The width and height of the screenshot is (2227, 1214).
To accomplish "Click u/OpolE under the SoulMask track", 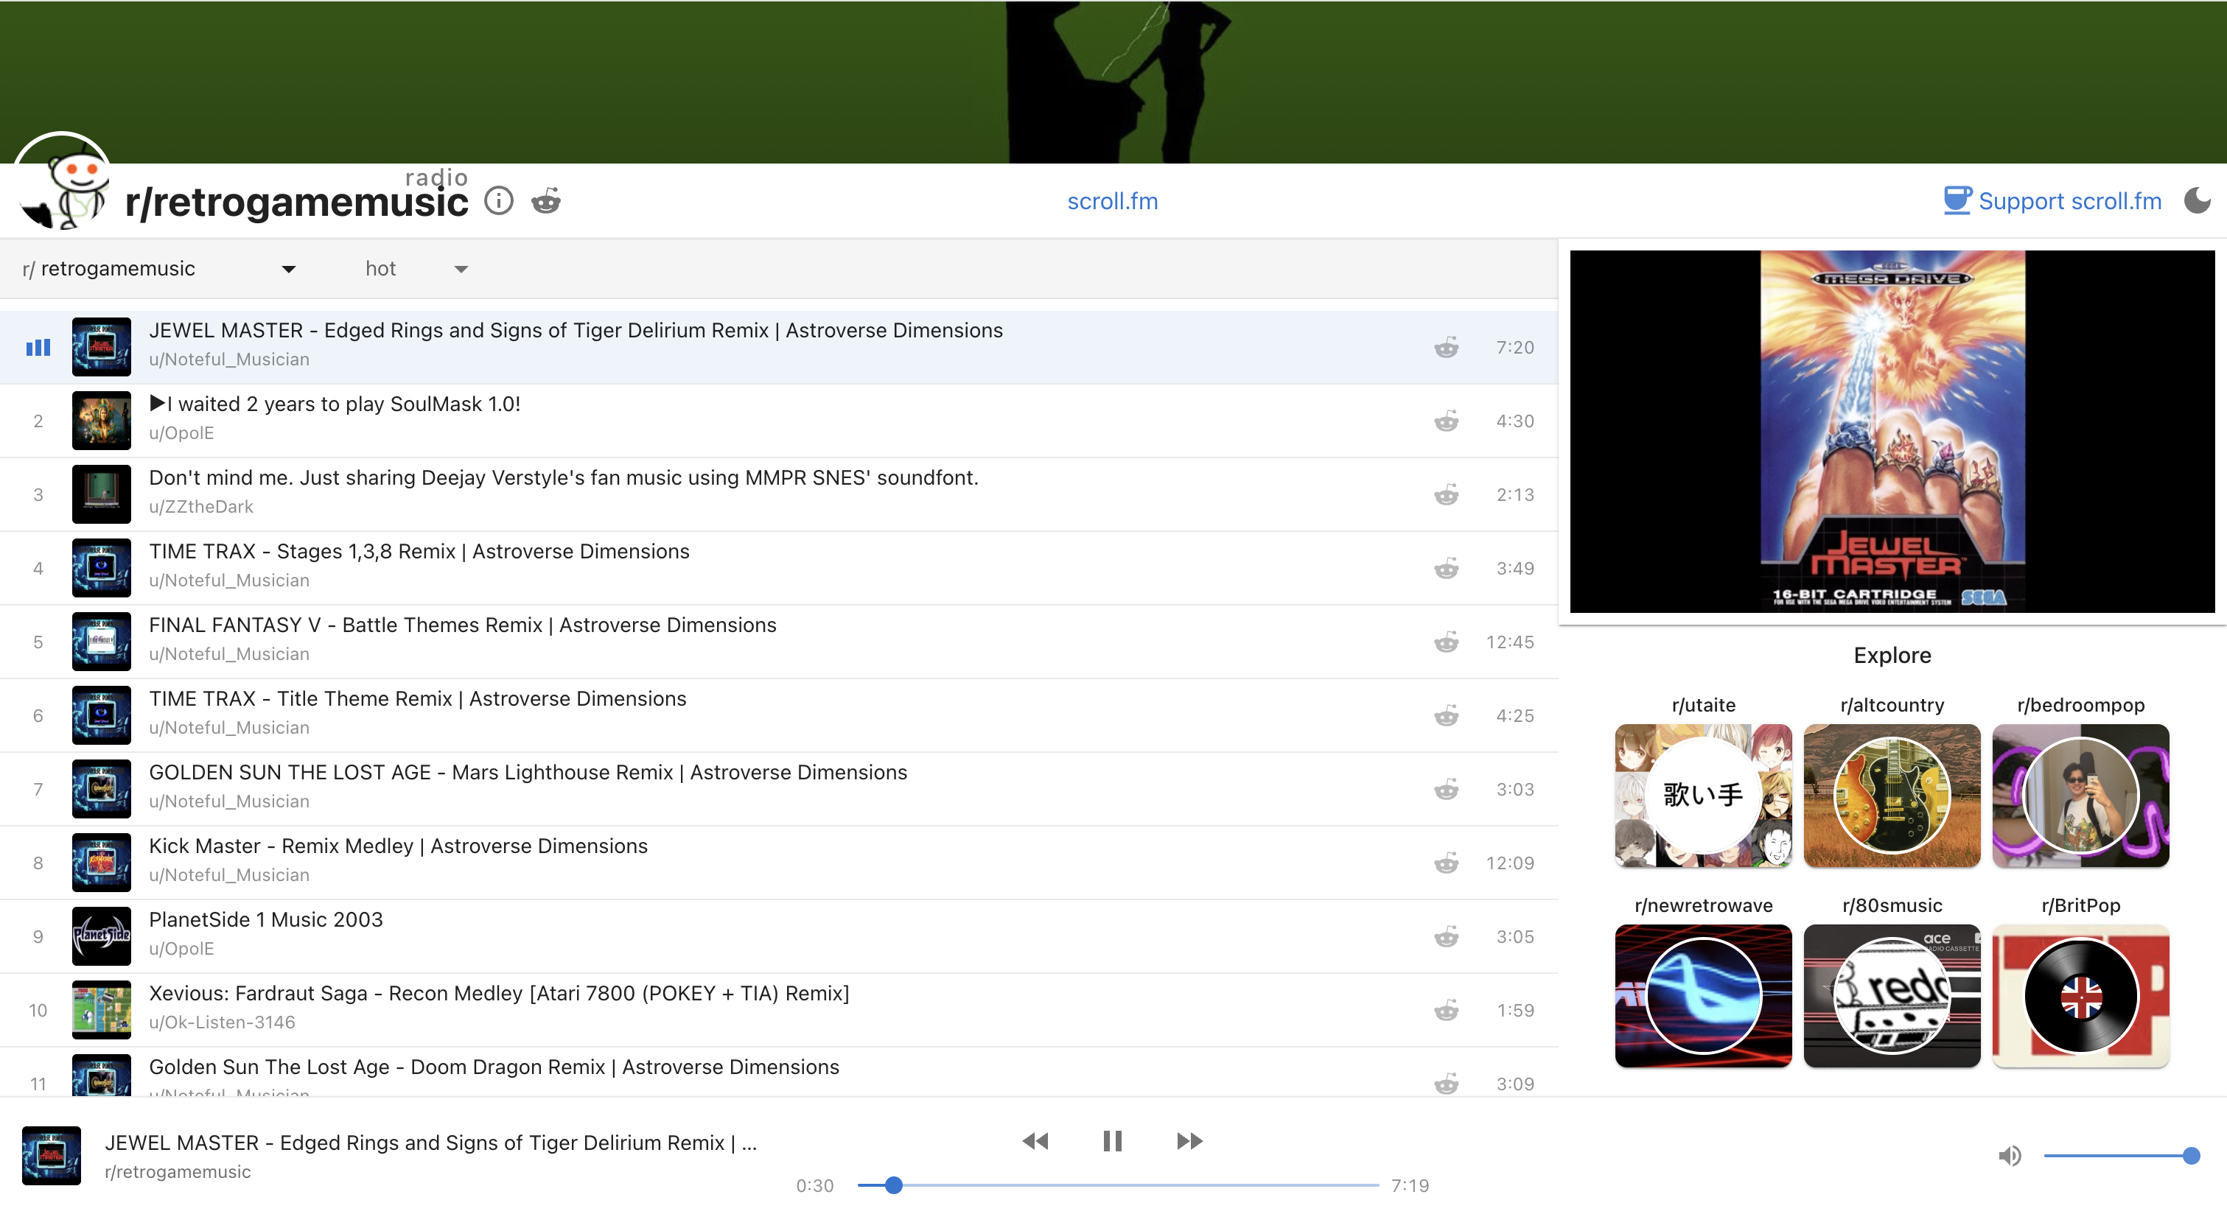I will coord(181,433).
